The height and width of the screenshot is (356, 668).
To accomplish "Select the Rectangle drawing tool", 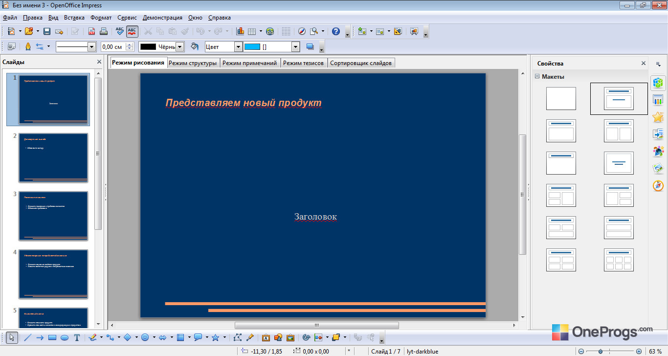I will coord(52,337).
